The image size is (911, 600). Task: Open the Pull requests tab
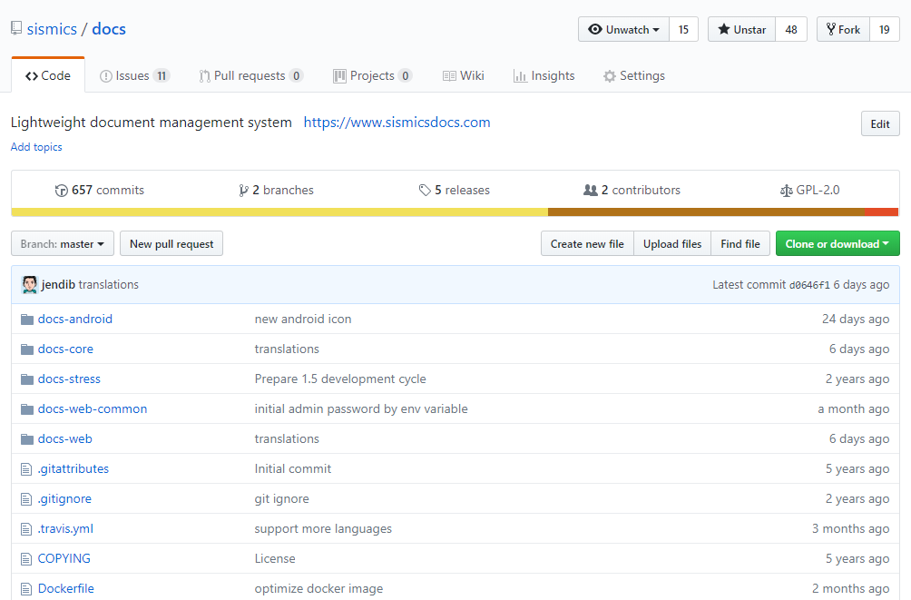click(250, 76)
